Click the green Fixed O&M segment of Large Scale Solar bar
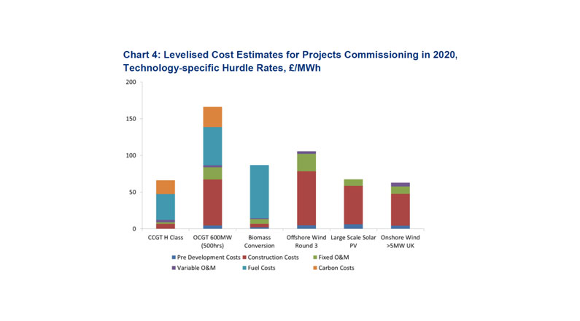This screenshot has height=321, width=580. [353, 182]
